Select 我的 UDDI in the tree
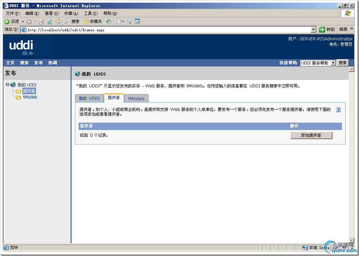The image size is (359, 256). 27,85
